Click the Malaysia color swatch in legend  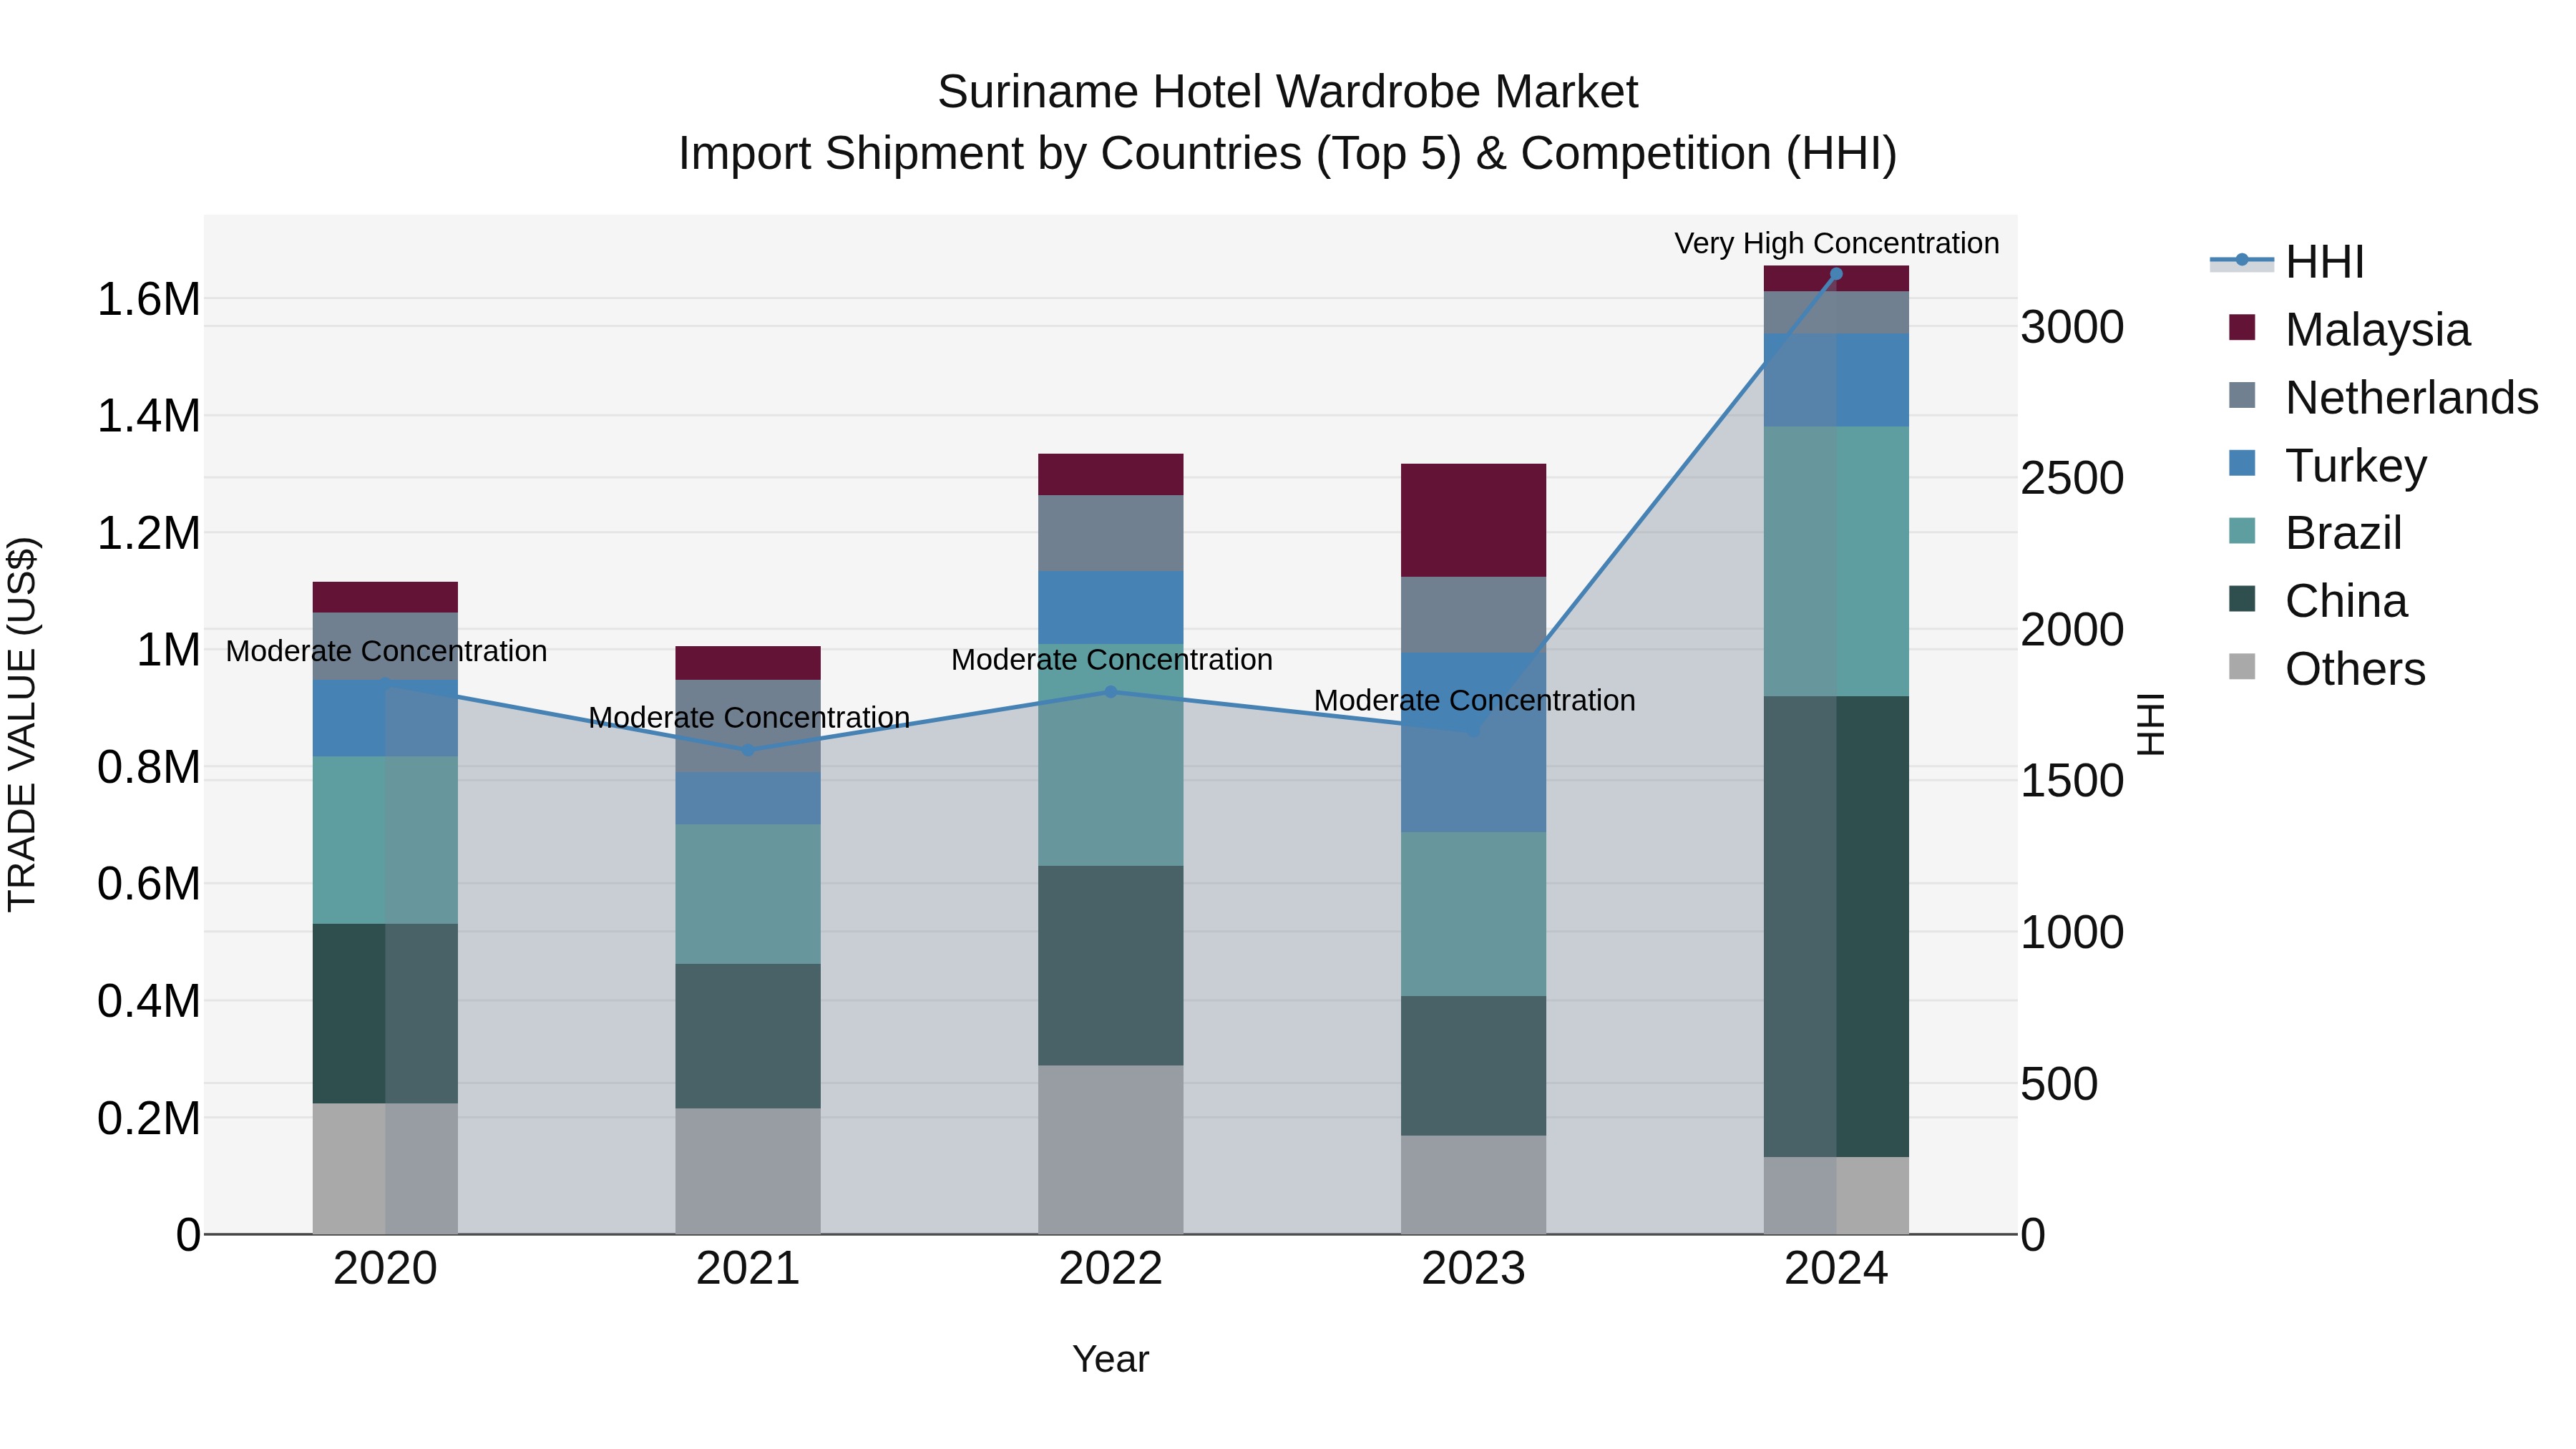(2242, 327)
